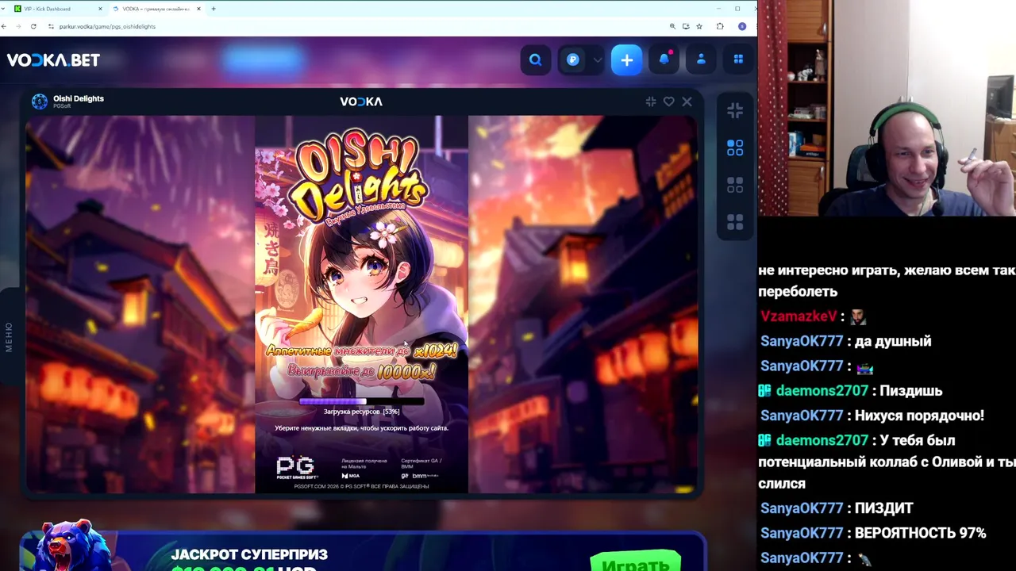The height and width of the screenshot is (571, 1016).
Task: Click the game loading progress bar
Action: pos(361,401)
